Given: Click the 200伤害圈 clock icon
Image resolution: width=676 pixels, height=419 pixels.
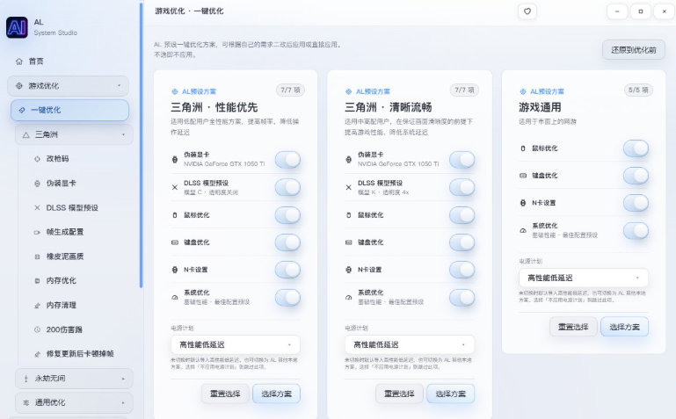Looking at the screenshot, I should pyautogui.click(x=37, y=329).
